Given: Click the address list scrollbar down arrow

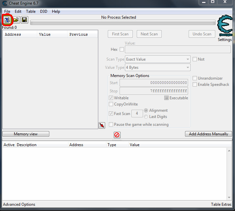Looking at the screenshot, I should (x=229, y=197).
